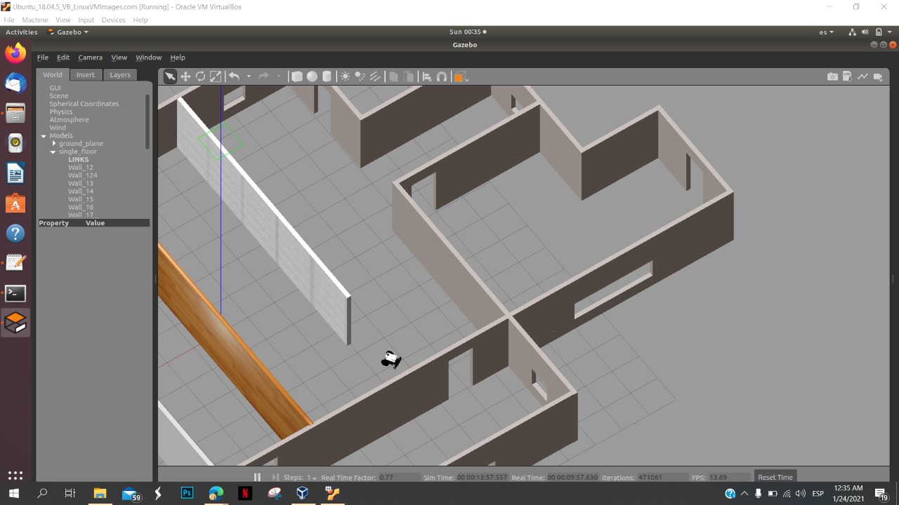This screenshot has height=505, width=899.
Task: Activate the translate mode tool
Action: click(x=185, y=76)
